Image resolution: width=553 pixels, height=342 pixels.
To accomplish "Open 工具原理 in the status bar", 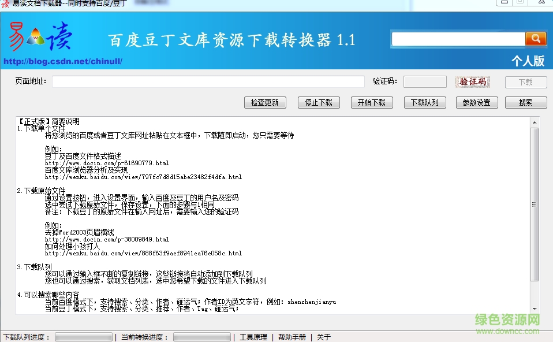I will pyautogui.click(x=253, y=337).
